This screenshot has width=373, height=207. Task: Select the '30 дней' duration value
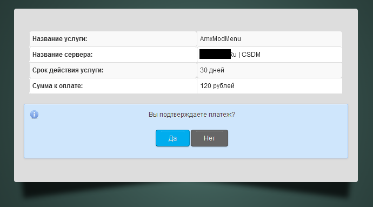coord(212,70)
